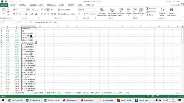Switch to DISEÑO DE PÁGINA tab
Image resolution: width=184 pixels, height=103 pixels.
pyautogui.click(x=37, y=5)
